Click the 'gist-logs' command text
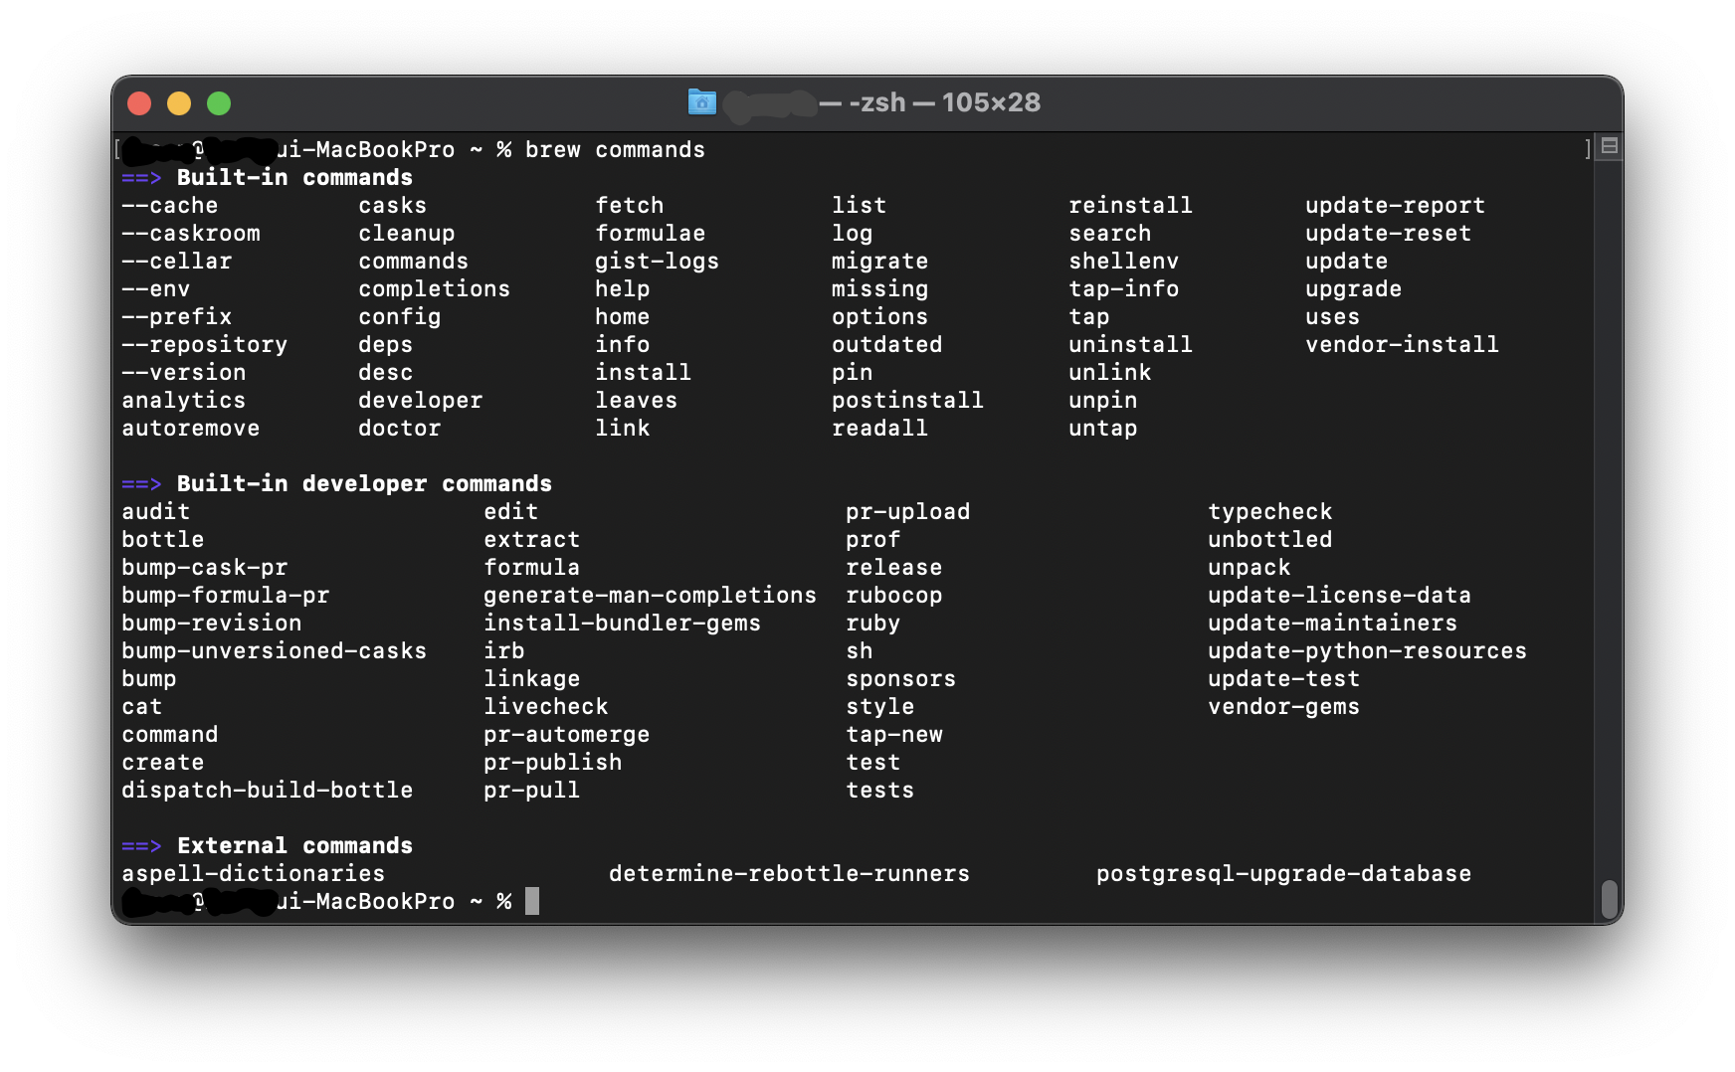The height and width of the screenshot is (1072, 1735). coord(658,262)
